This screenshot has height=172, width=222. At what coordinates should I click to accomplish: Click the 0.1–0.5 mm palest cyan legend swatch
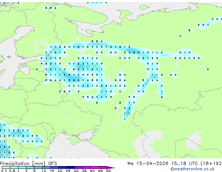tap(6, 167)
